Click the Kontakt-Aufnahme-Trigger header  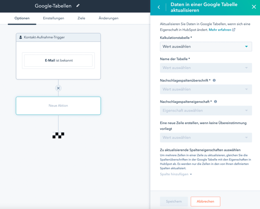pyautogui.click(x=58, y=37)
